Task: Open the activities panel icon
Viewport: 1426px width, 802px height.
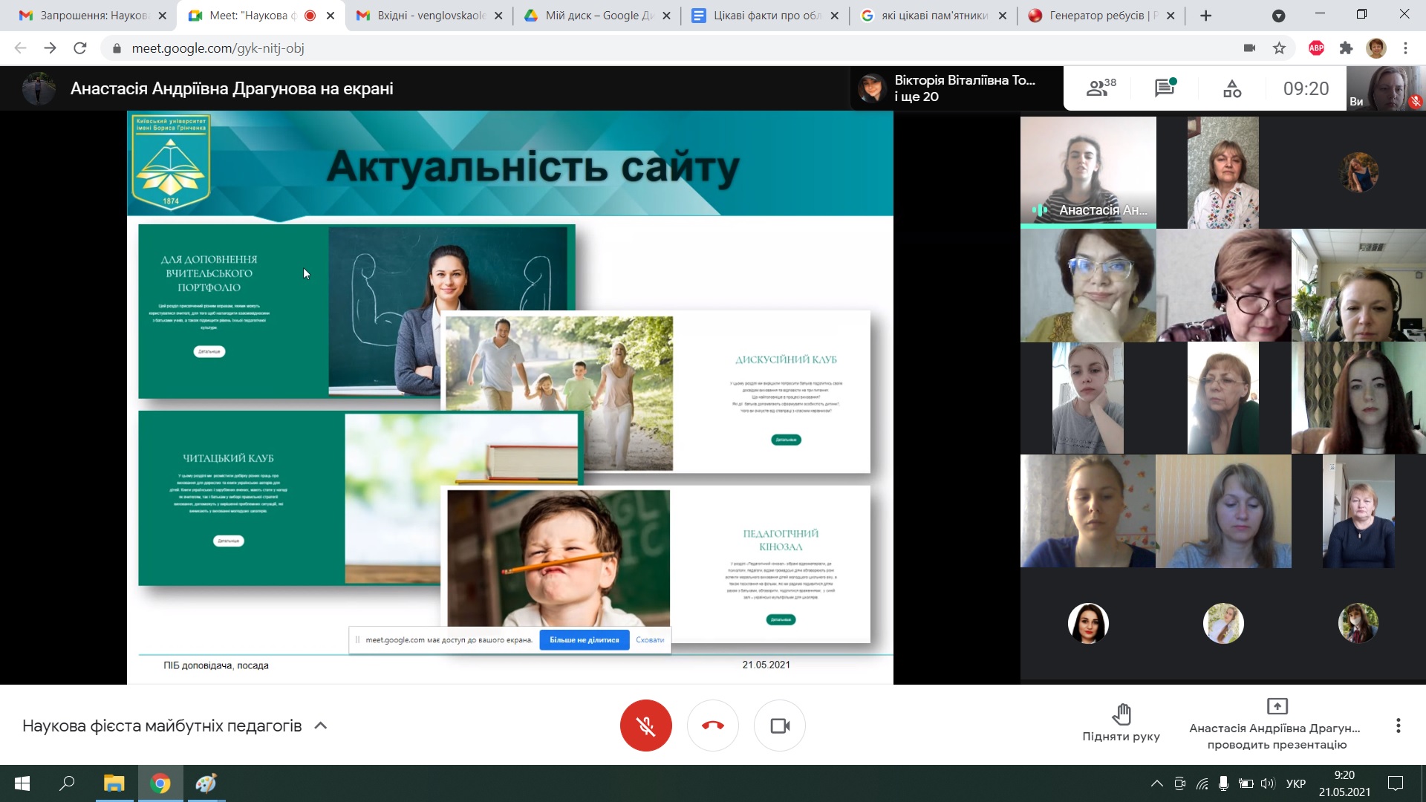Action: (1233, 88)
